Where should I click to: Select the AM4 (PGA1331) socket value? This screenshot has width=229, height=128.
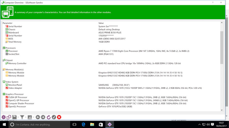point(106,54)
